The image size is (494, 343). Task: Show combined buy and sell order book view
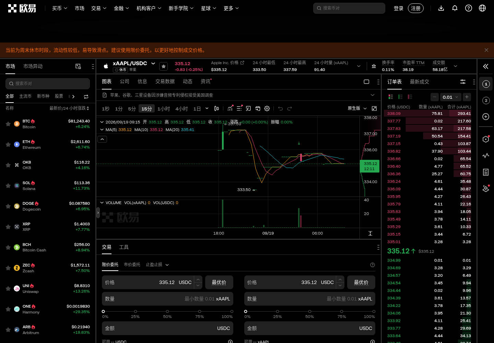(390, 97)
